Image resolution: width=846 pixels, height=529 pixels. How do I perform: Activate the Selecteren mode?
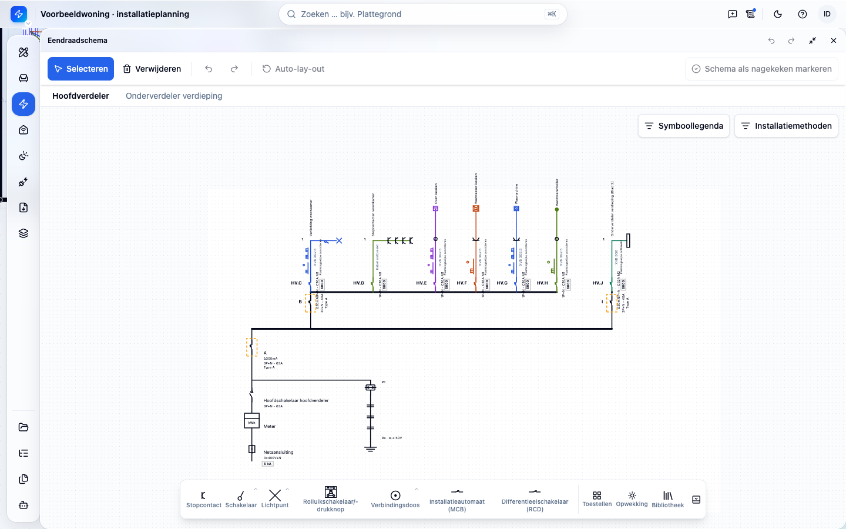coord(80,69)
